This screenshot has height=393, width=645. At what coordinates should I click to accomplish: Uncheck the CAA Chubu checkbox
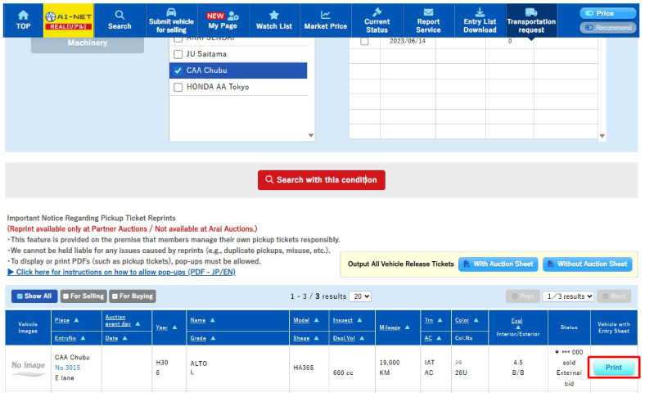(x=178, y=70)
